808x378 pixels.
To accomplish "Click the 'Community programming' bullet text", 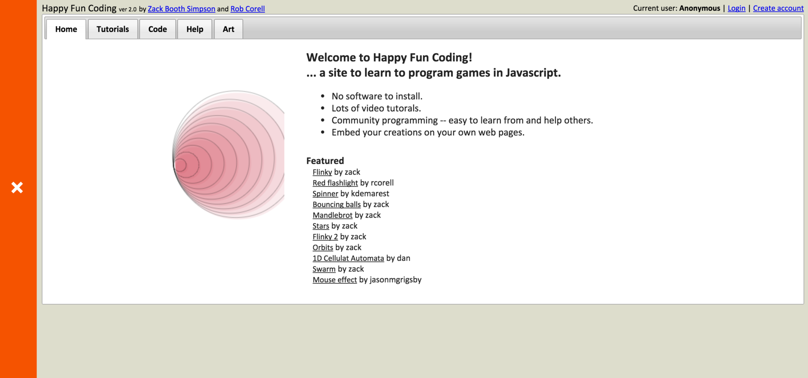I will (x=462, y=120).
